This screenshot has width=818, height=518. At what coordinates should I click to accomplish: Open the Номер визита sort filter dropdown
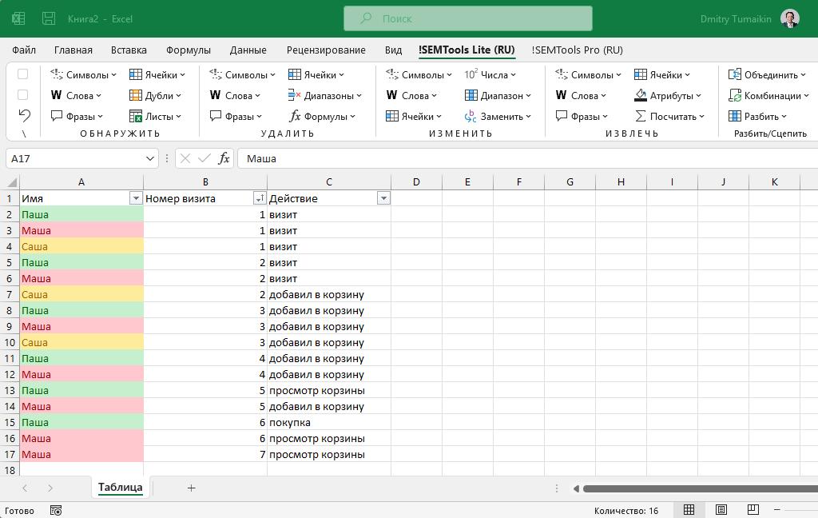point(260,198)
